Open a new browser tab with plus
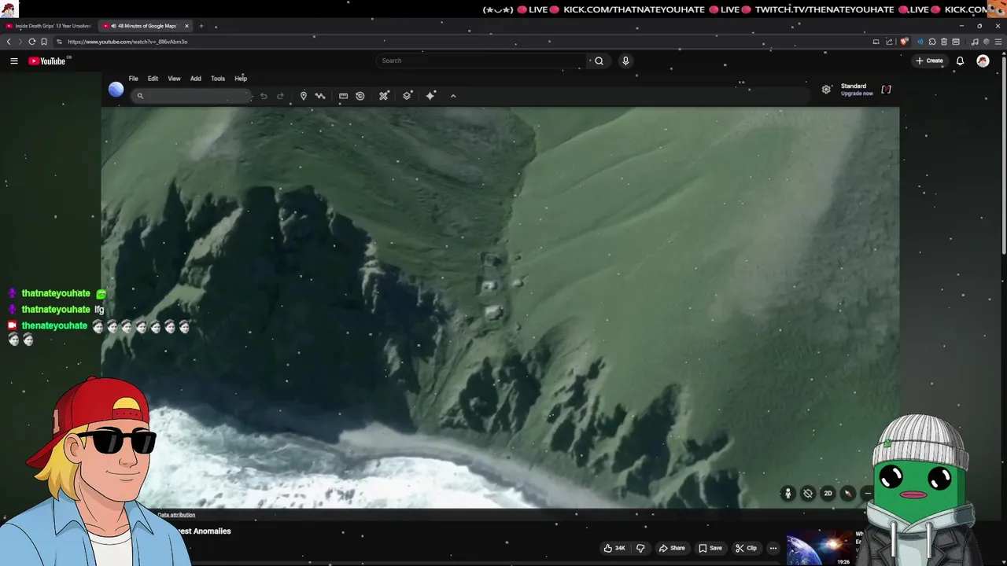Image resolution: width=1007 pixels, height=566 pixels. click(x=201, y=26)
